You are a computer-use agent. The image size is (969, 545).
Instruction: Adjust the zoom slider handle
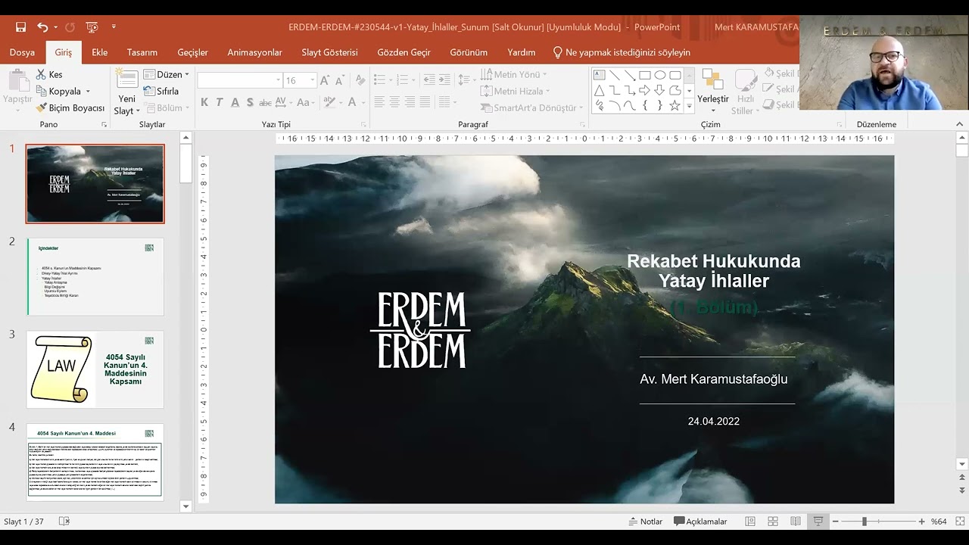point(864,522)
